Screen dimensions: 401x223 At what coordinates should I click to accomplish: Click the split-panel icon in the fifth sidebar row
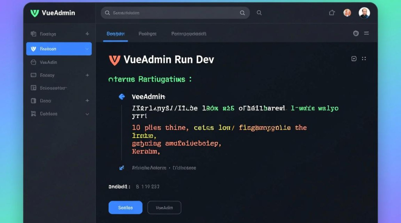[x=33, y=88]
